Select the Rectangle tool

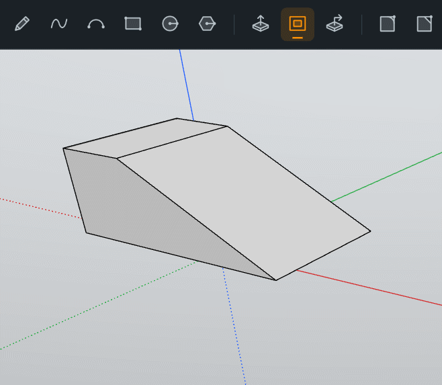tap(133, 24)
